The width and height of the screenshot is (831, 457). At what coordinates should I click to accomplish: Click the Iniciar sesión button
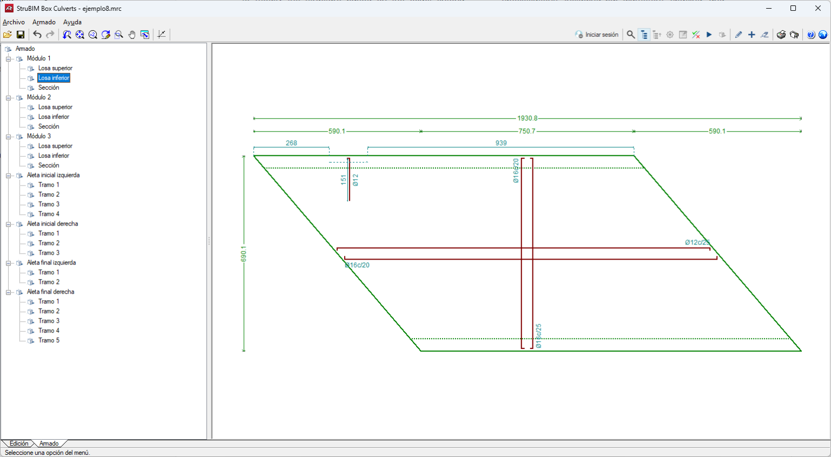[597, 34]
